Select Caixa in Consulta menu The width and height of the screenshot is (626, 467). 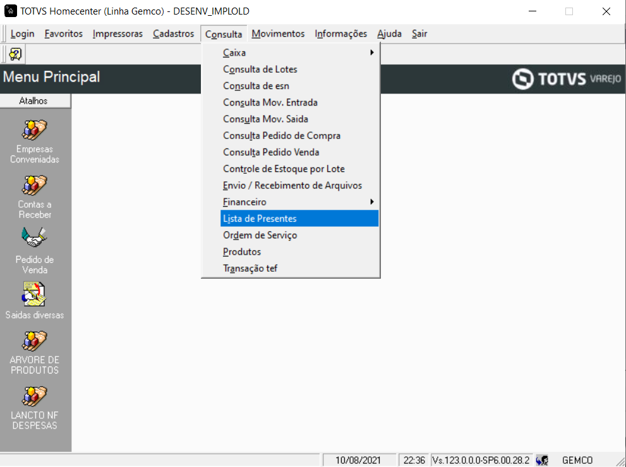299,52
